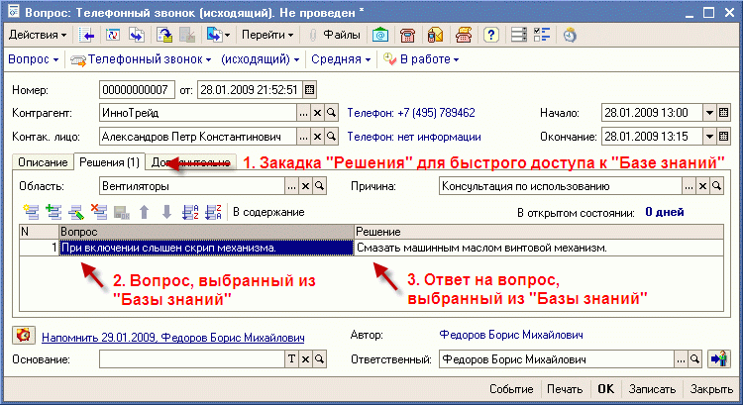
Task: Click the fax machine icon in toolbar
Action: [x=463, y=35]
